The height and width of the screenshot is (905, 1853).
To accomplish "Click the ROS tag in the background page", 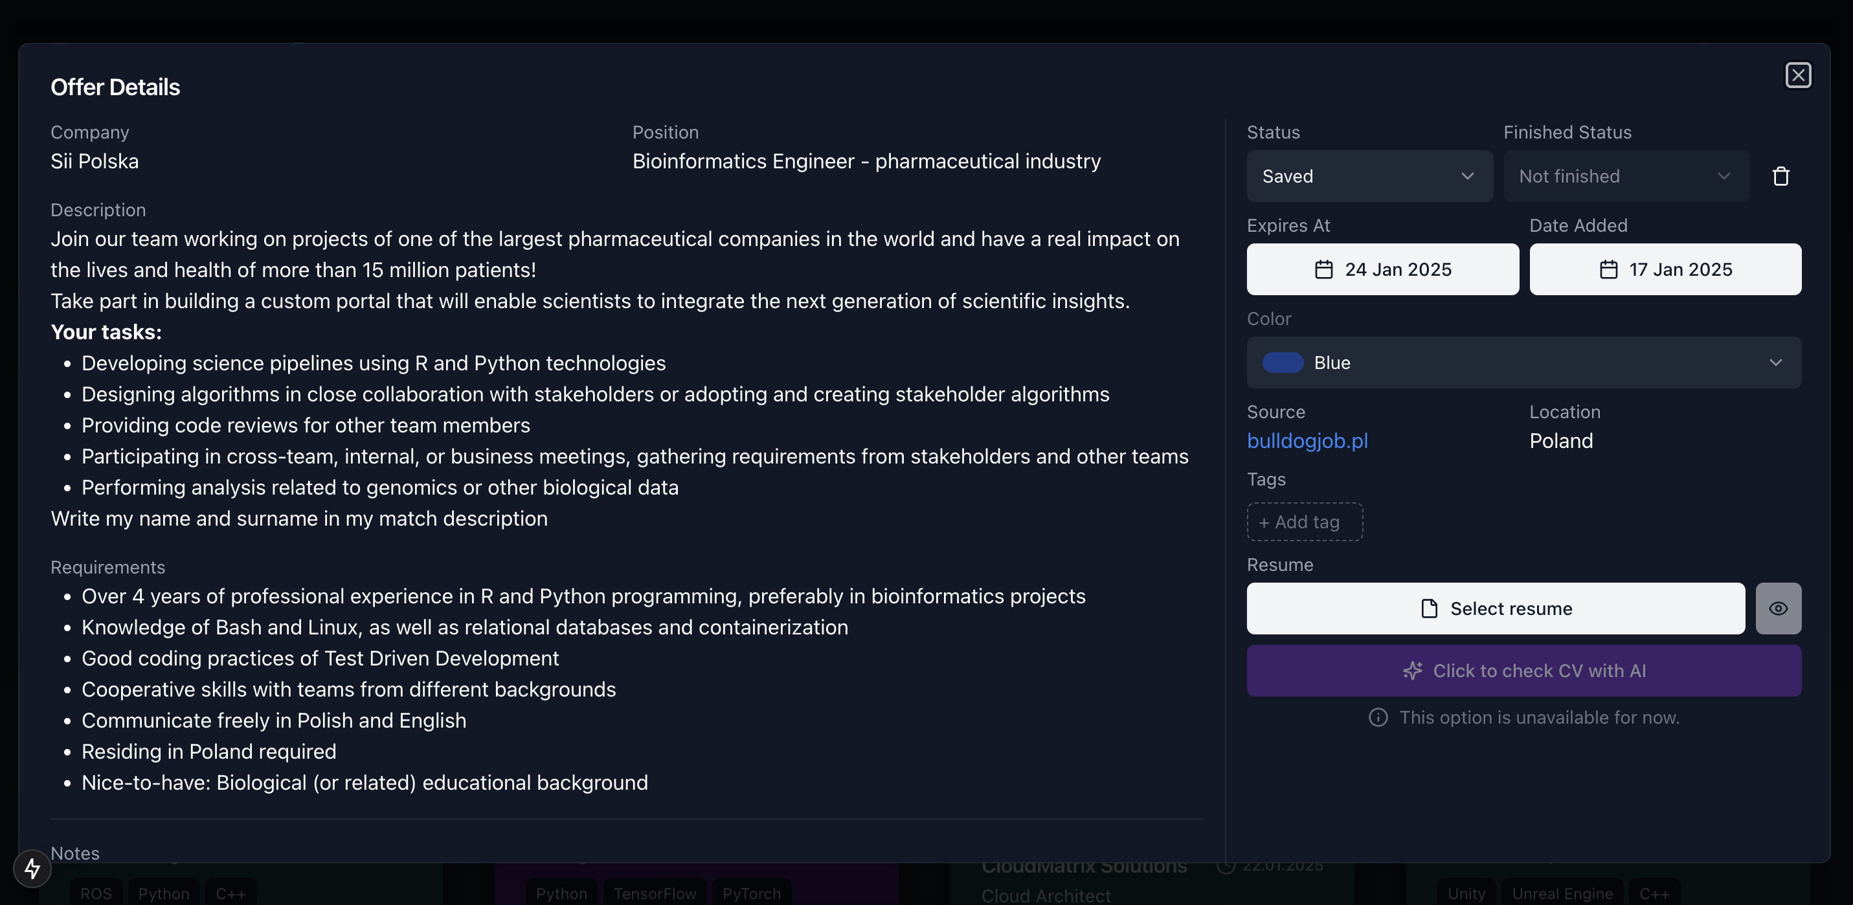I will coord(96,893).
